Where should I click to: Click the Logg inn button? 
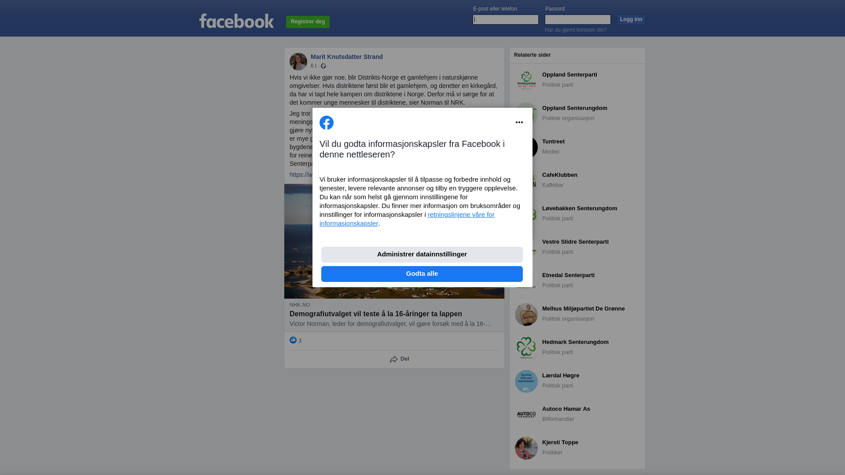[631, 20]
